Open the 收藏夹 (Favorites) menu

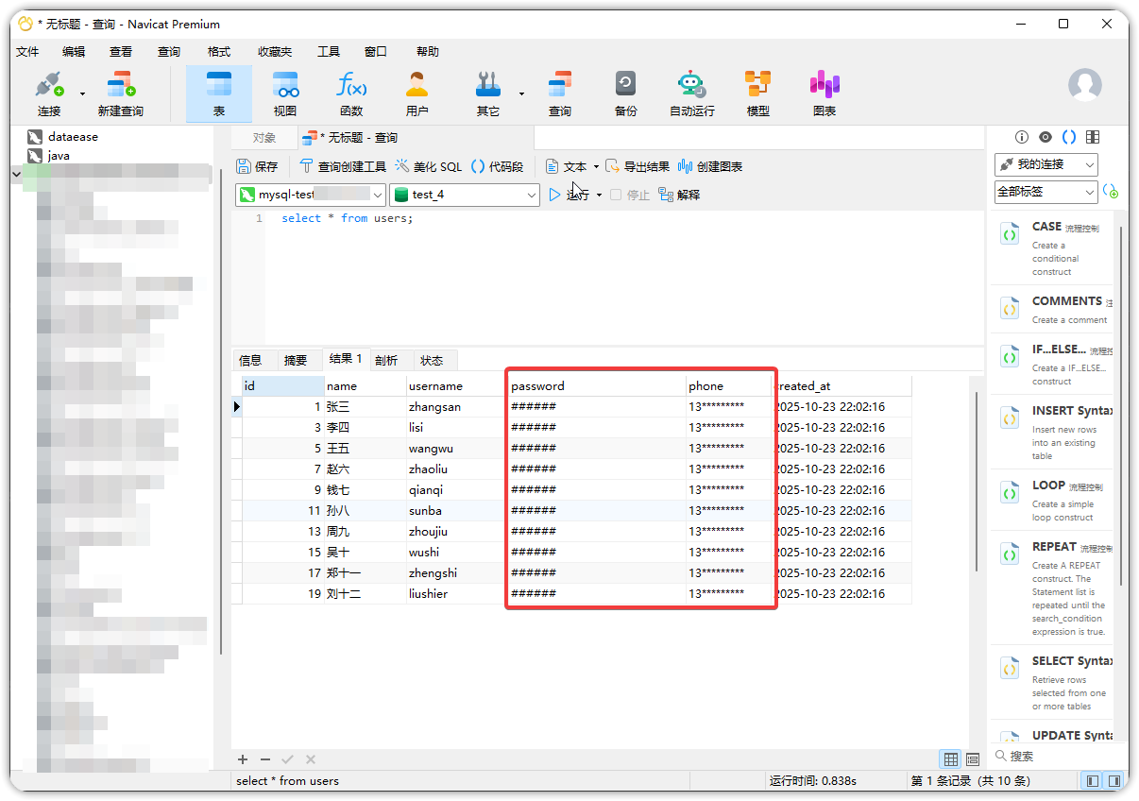(x=274, y=52)
